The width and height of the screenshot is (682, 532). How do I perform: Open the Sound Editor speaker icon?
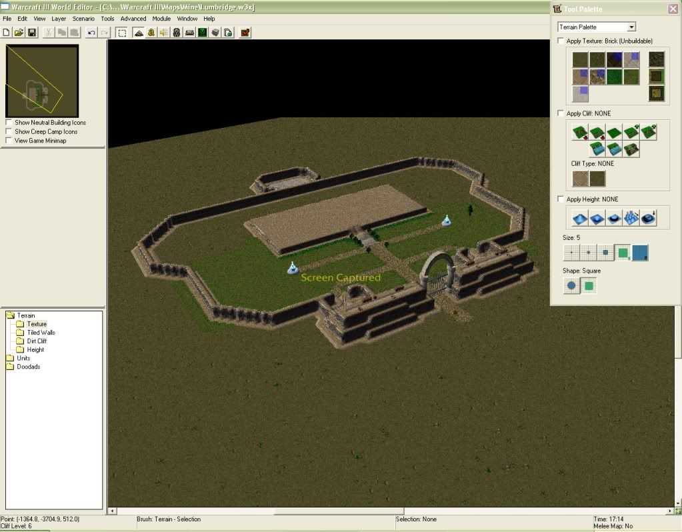tap(164, 33)
